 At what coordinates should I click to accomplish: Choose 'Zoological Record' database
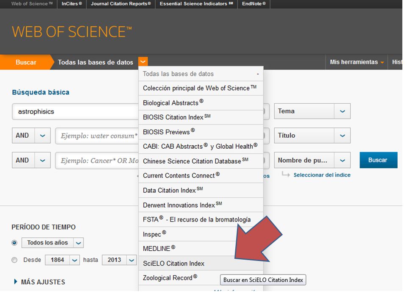tap(201, 278)
